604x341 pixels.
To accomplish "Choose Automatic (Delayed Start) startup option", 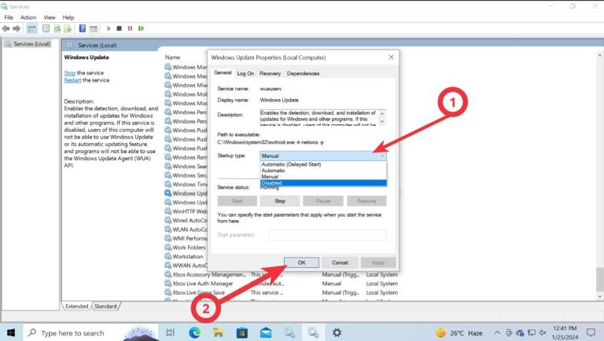I will point(291,164).
